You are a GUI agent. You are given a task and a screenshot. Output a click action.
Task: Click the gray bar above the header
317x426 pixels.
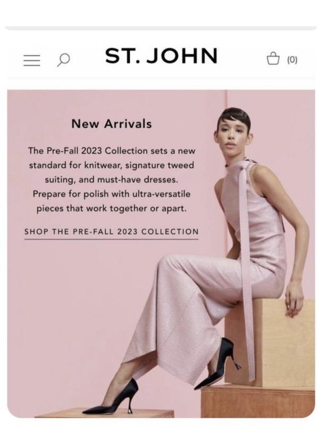click(x=160, y=28)
